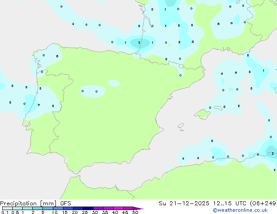
Task: Click the '10' legend scale label
Action: tap(55, 212)
